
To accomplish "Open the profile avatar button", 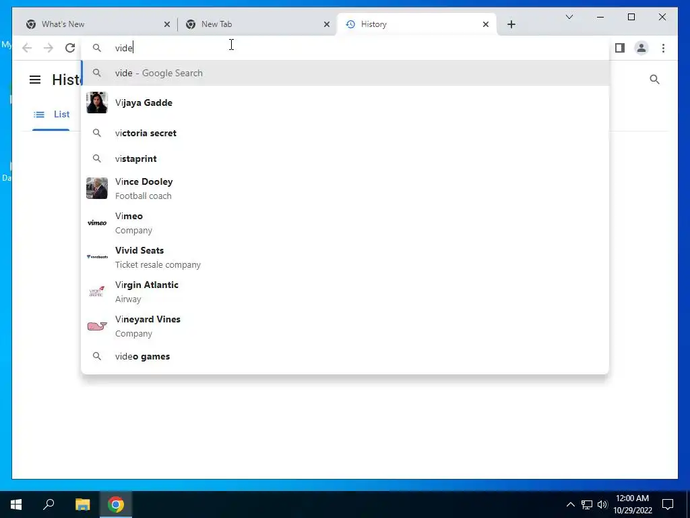I will click(641, 48).
